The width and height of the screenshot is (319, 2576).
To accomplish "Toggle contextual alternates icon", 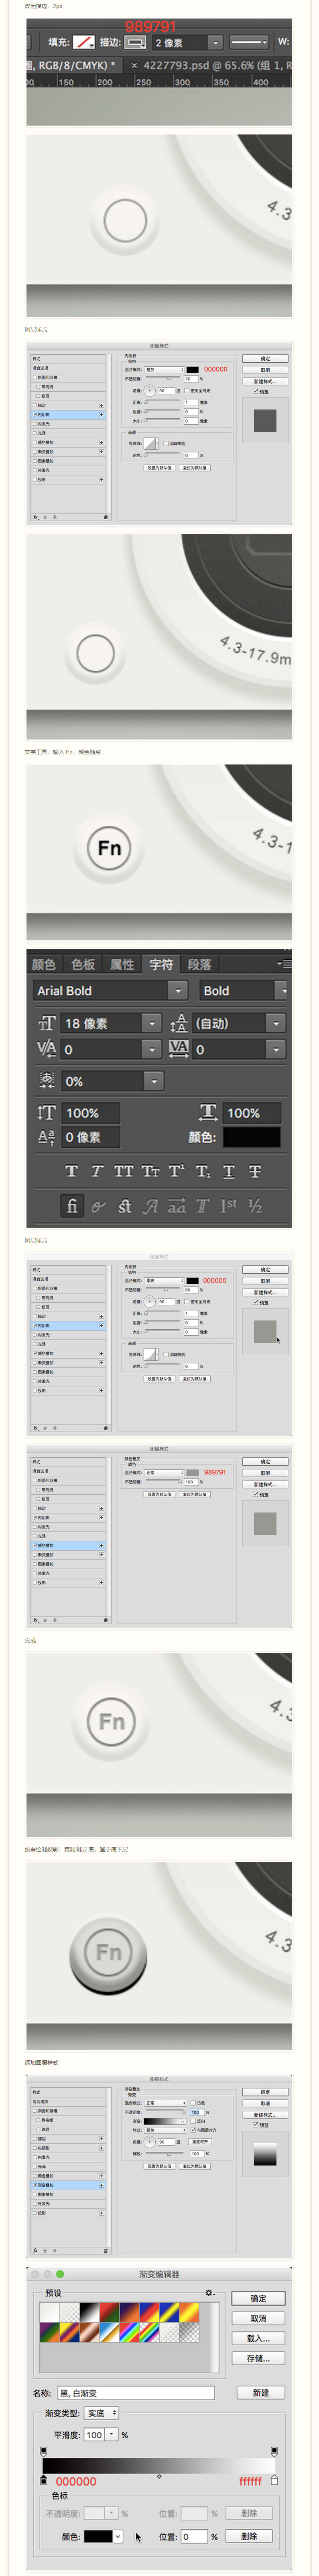I will [x=98, y=1206].
